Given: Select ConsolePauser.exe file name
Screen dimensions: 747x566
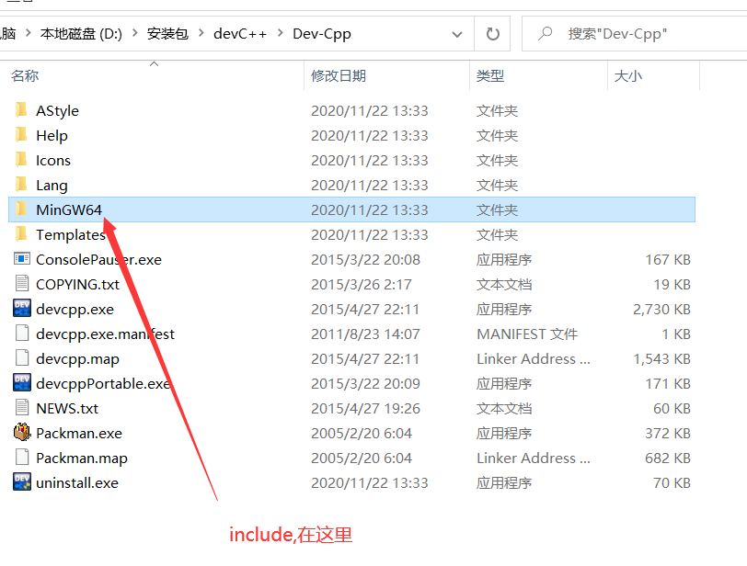Looking at the screenshot, I should [x=99, y=259].
